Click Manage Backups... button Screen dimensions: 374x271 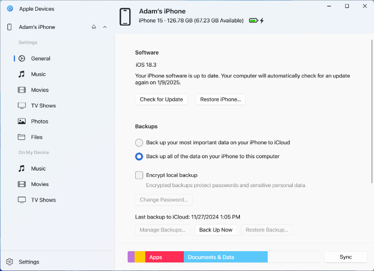pyautogui.click(x=162, y=230)
